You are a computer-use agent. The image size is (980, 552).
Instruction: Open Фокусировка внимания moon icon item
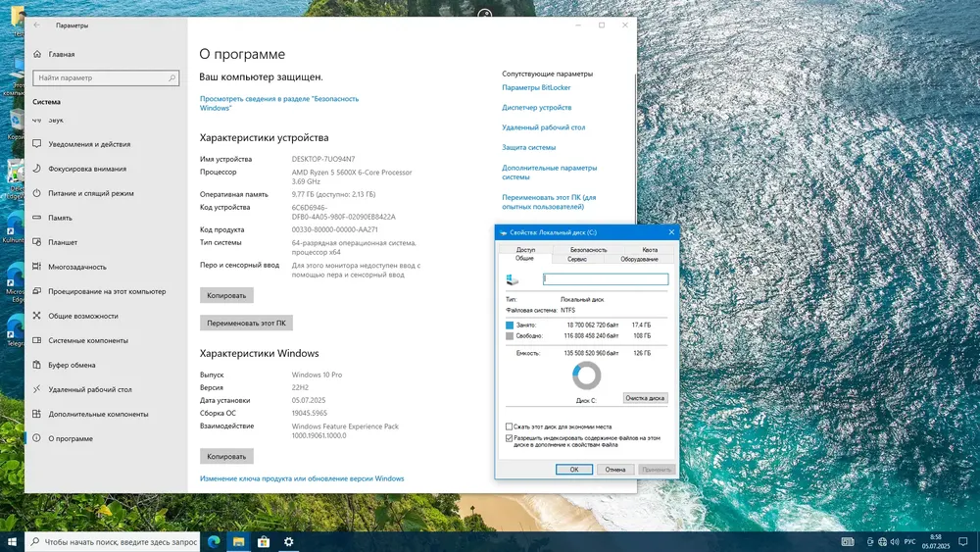click(x=37, y=169)
